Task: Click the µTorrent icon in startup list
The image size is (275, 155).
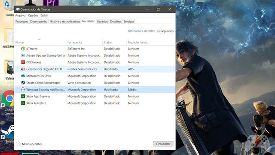Action: 23,49
